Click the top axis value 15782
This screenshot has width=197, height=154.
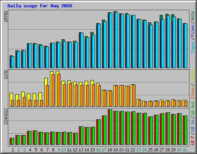pos(6,16)
